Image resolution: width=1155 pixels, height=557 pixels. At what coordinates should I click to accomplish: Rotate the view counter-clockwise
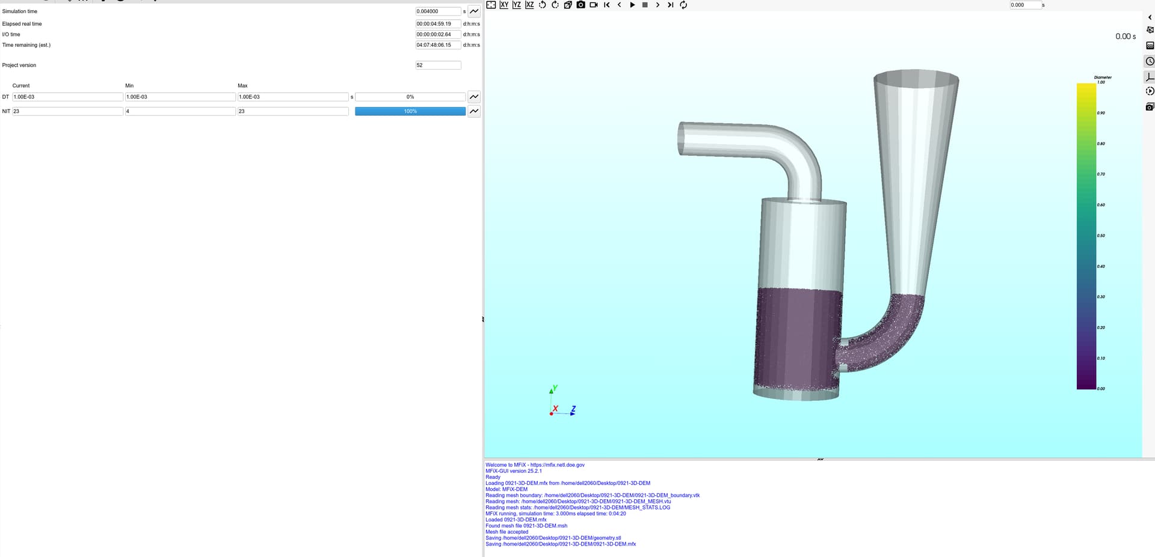pyautogui.click(x=542, y=5)
